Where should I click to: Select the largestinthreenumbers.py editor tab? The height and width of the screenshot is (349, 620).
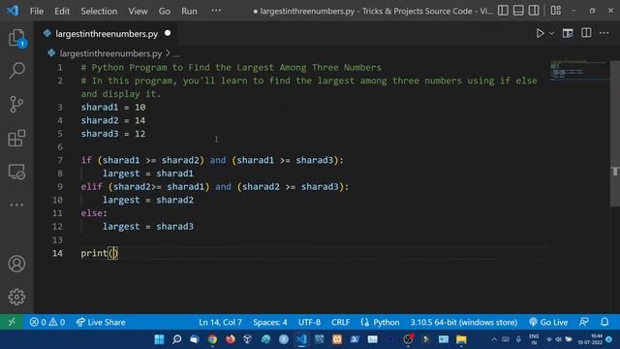pos(107,34)
